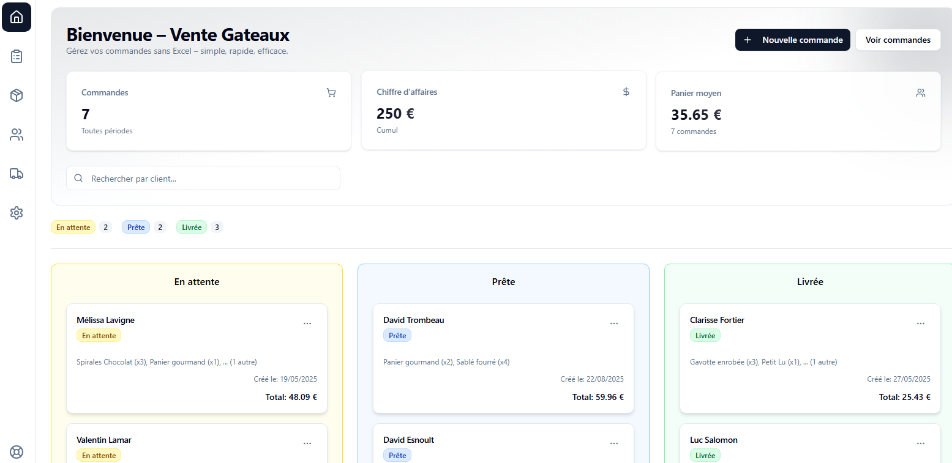Select the Livrée column header
Viewport: 952px width, 463px height.
[810, 281]
